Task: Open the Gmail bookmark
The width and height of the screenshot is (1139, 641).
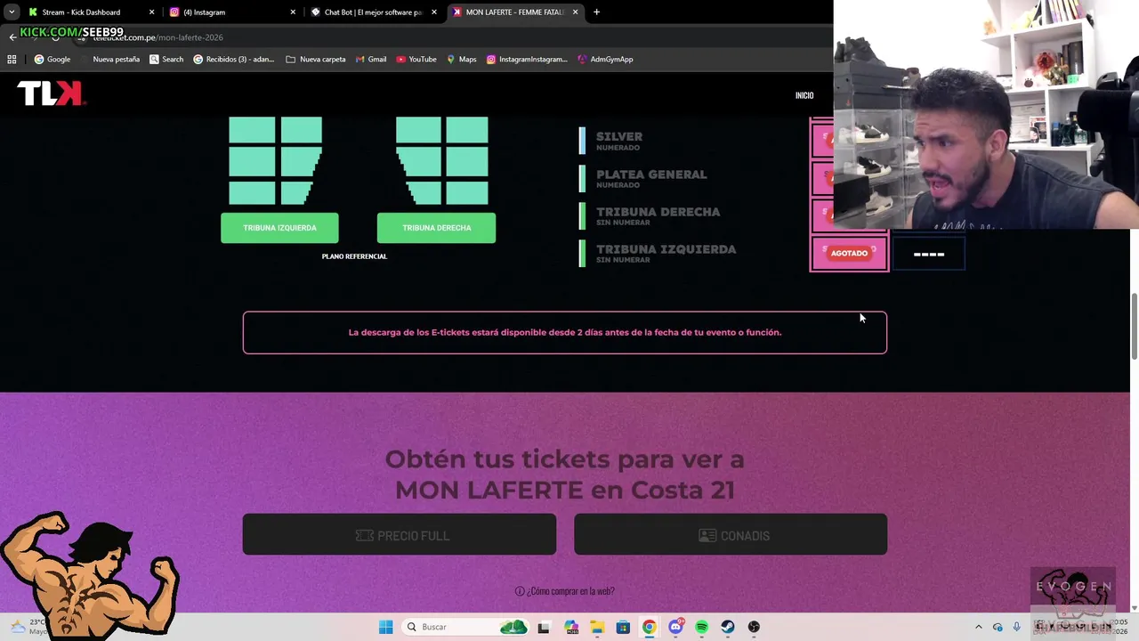Action: point(371,60)
